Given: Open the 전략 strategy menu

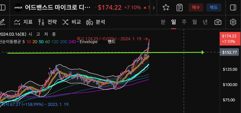Looking at the screenshot, I should click(47, 22).
